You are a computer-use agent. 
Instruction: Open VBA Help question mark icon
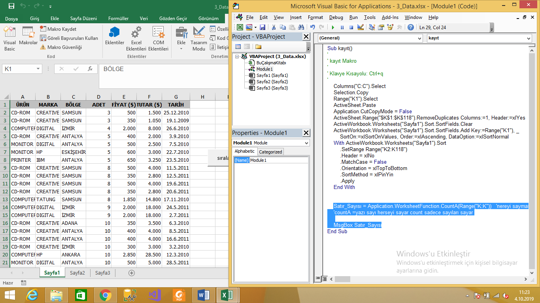pos(411,27)
